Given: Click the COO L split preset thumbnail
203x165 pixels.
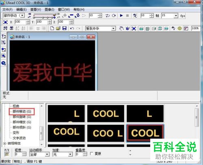Looking at the screenshot, I should [106, 133].
